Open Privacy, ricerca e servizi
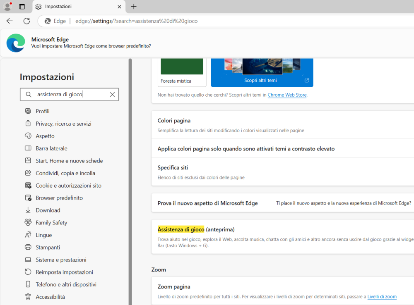Image resolution: width=414 pixels, height=305 pixels. click(64, 124)
